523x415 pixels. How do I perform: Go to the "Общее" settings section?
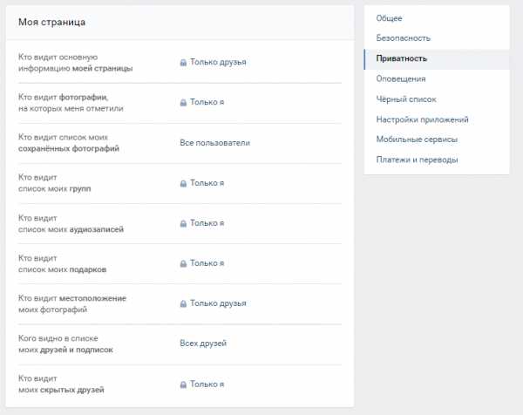pyautogui.click(x=390, y=18)
